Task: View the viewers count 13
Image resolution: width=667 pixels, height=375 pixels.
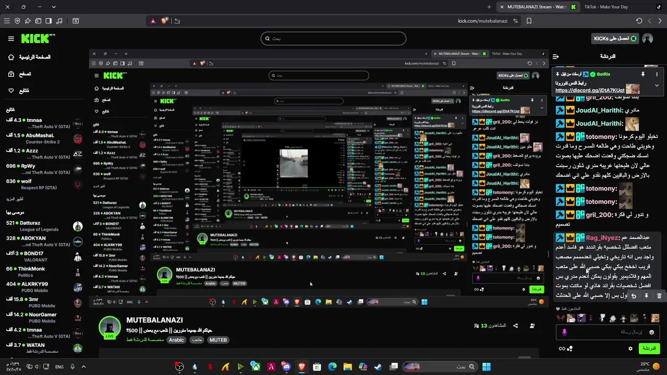Action: click(x=490, y=326)
